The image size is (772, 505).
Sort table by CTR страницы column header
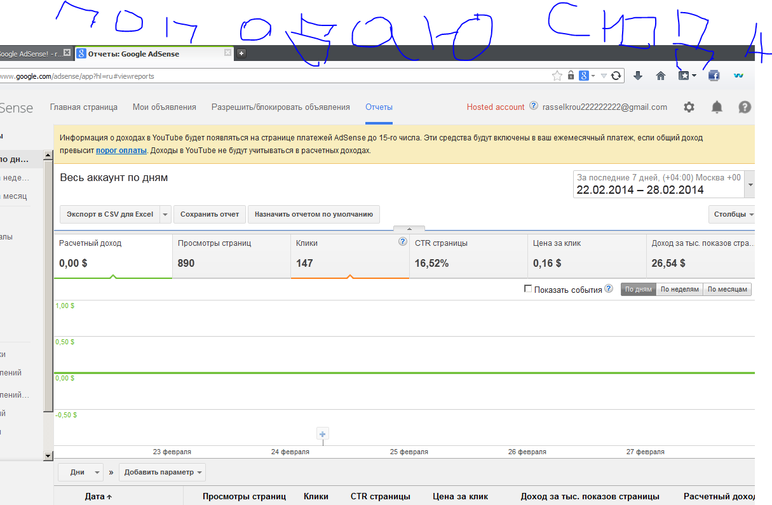pyautogui.click(x=380, y=496)
